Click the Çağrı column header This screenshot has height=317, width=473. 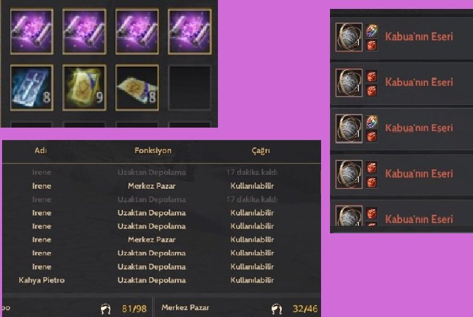point(261,150)
